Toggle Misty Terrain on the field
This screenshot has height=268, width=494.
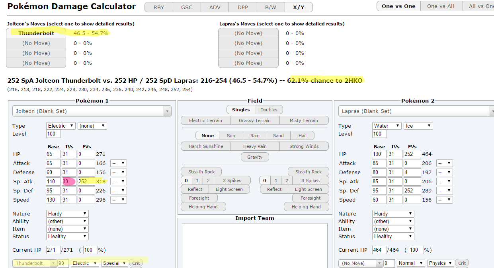[x=304, y=120]
